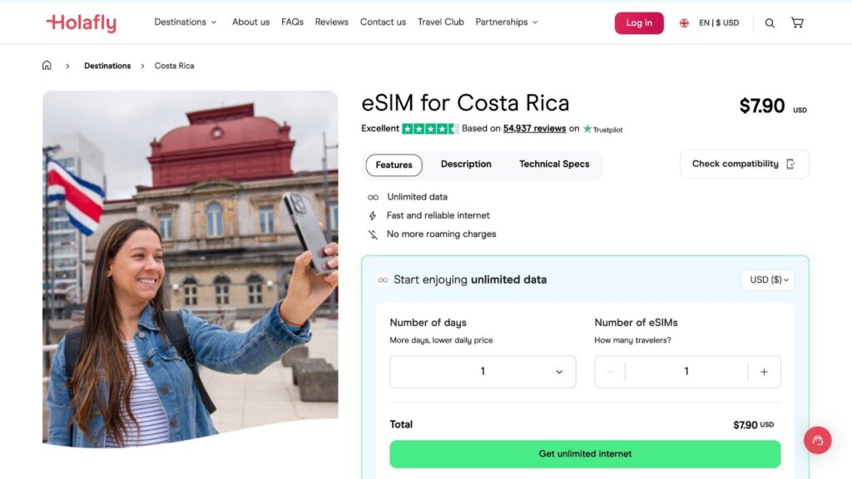
Task: Click the UK flag language icon
Action: point(683,22)
